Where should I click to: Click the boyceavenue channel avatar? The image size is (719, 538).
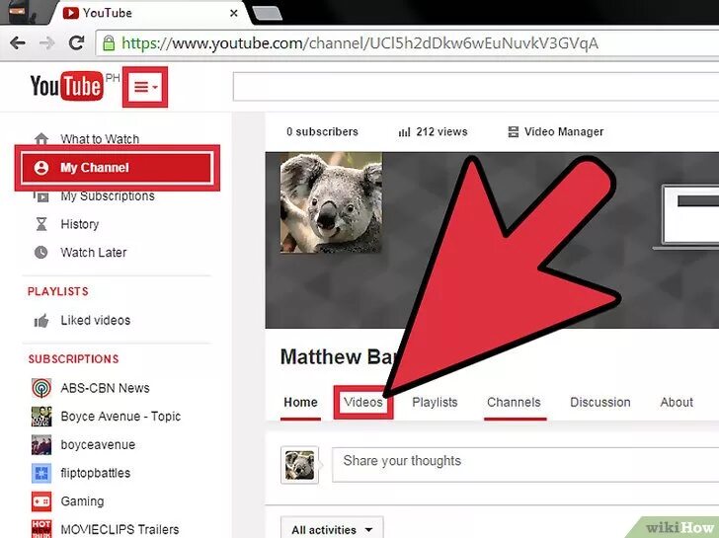point(41,444)
